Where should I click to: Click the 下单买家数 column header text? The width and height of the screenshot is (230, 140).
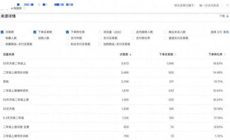[166, 54]
